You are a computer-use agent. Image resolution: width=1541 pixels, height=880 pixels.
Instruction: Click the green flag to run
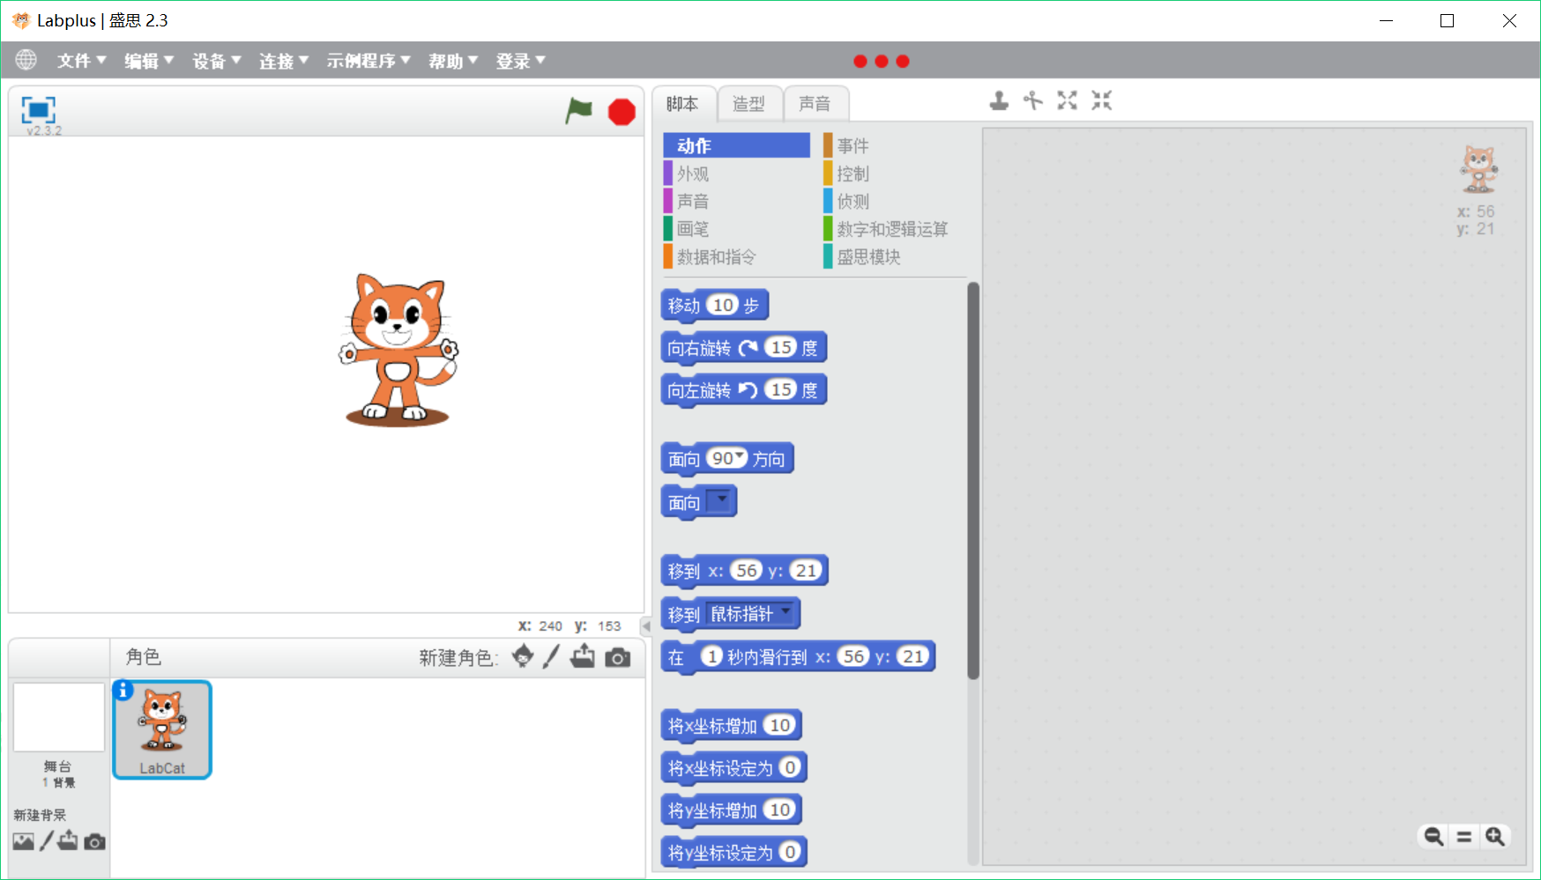point(578,111)
